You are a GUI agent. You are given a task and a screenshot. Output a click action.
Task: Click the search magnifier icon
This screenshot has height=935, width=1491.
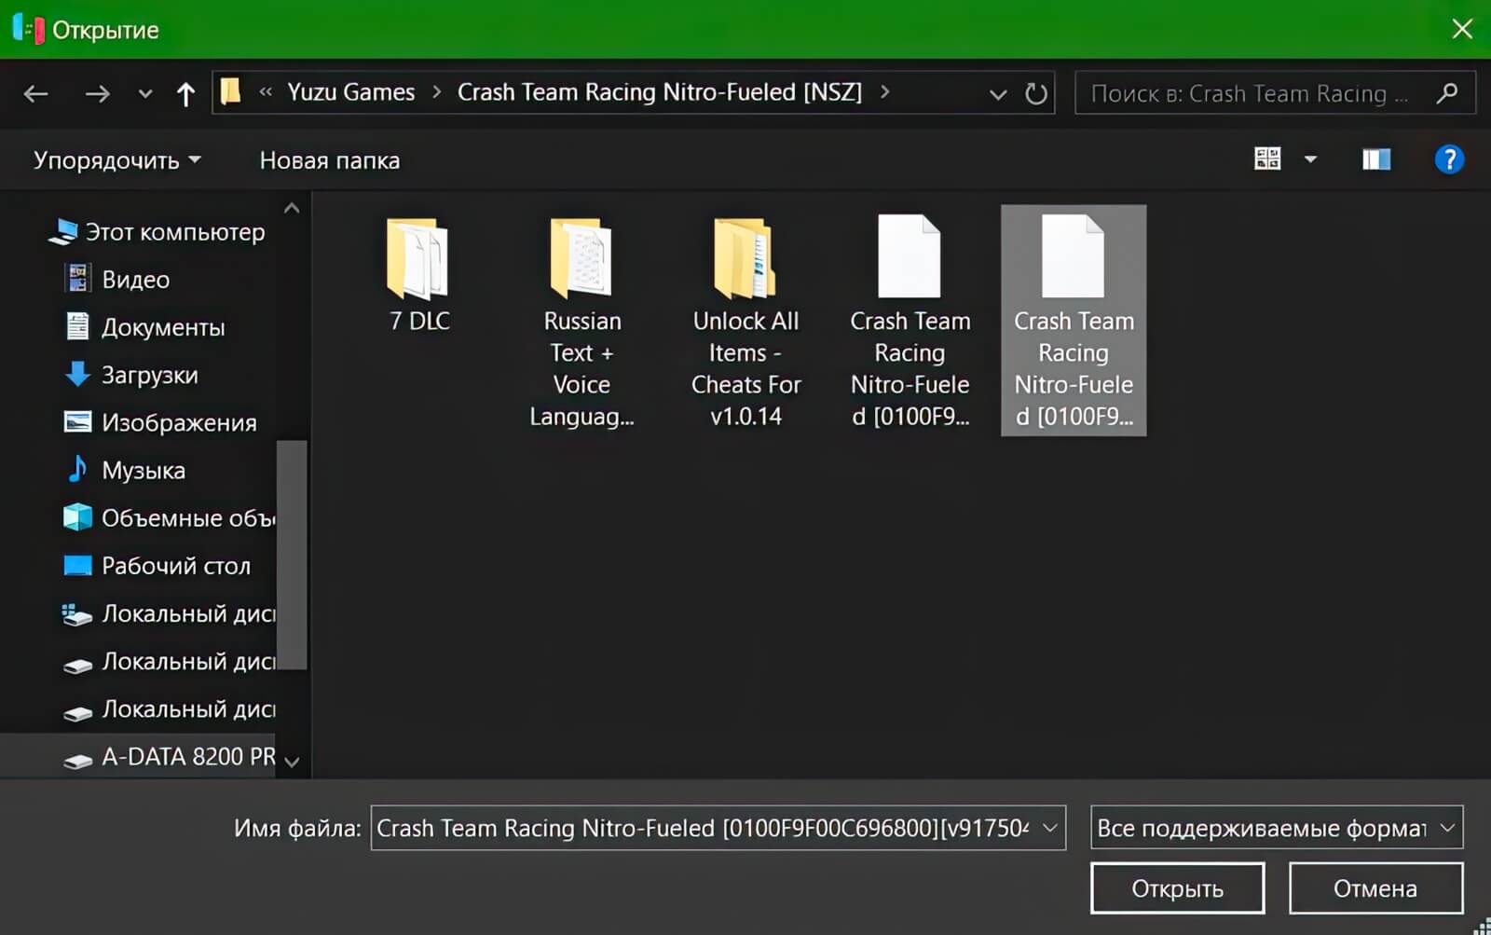coord(1447,93)
